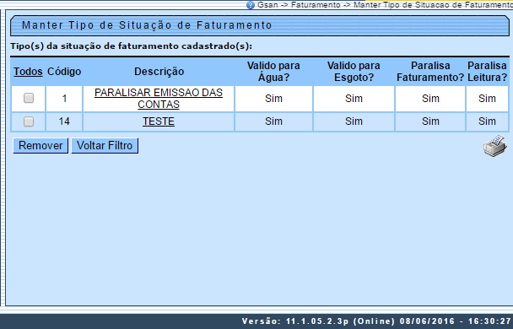This screenshot has width=513, height=329.
Task: Click the Código column header
Action: (x=64, y=72)
